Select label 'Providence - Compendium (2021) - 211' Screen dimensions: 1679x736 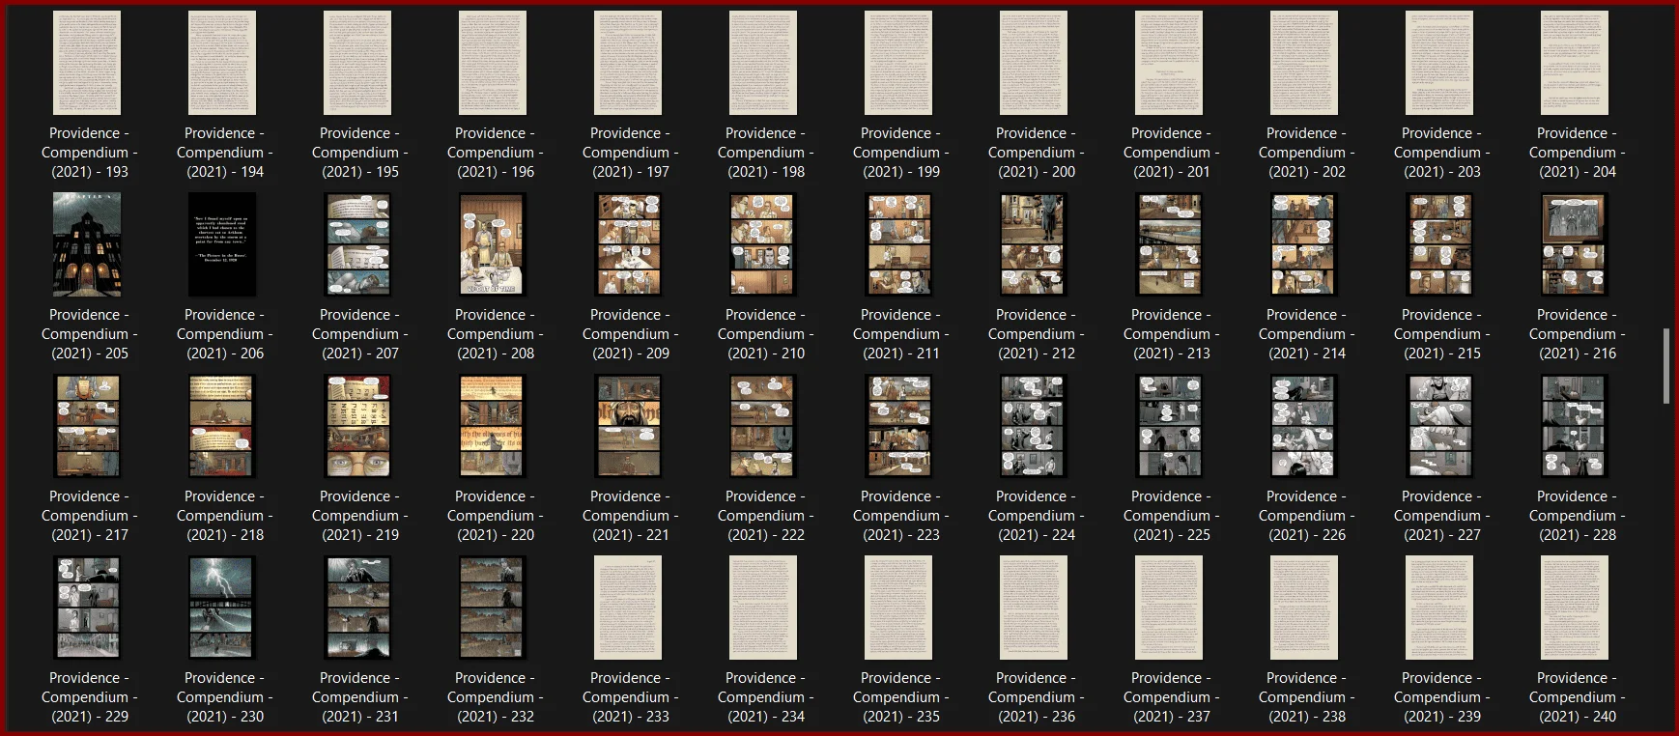pyautogui.click(x=900, y=334)
